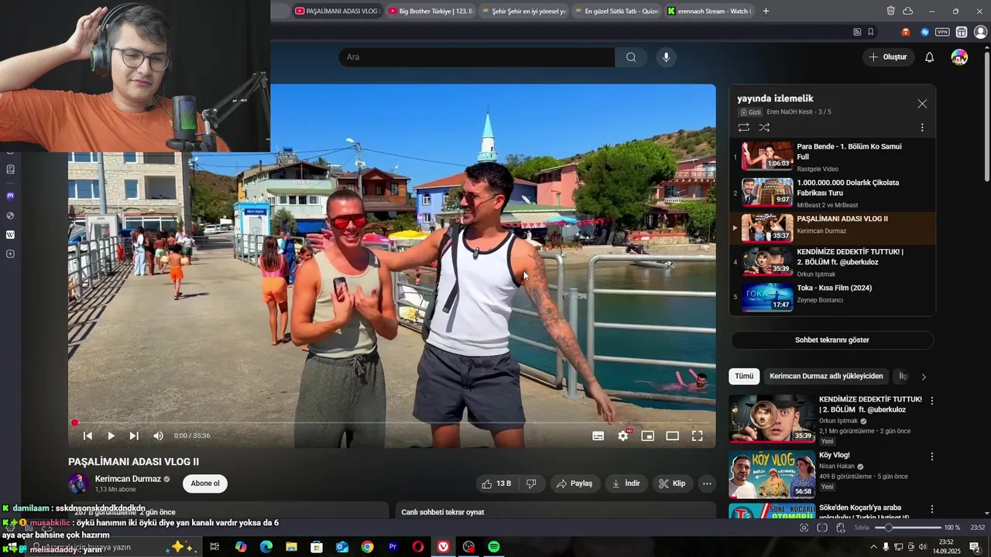Click 'Abone ol' subscribe button

coord(205,484)
